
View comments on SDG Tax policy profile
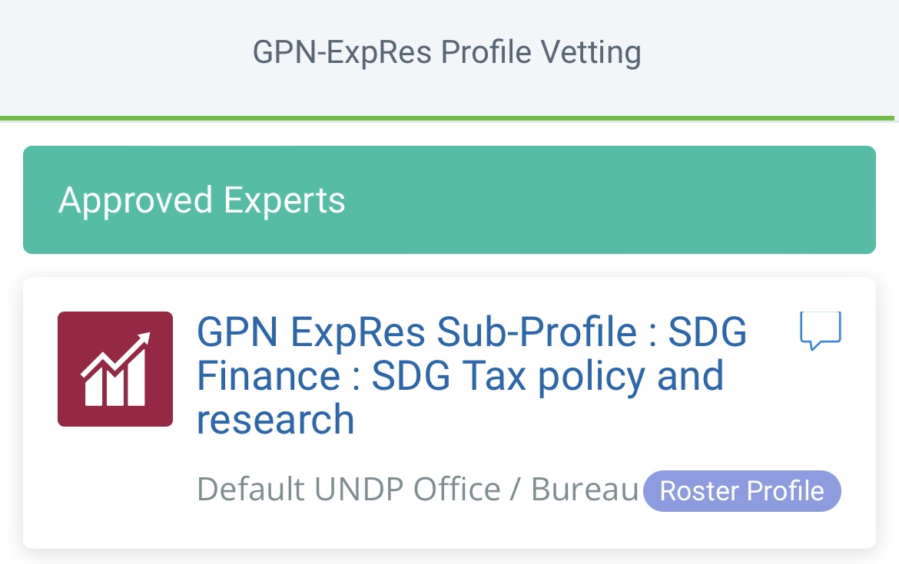pos(821,331)
